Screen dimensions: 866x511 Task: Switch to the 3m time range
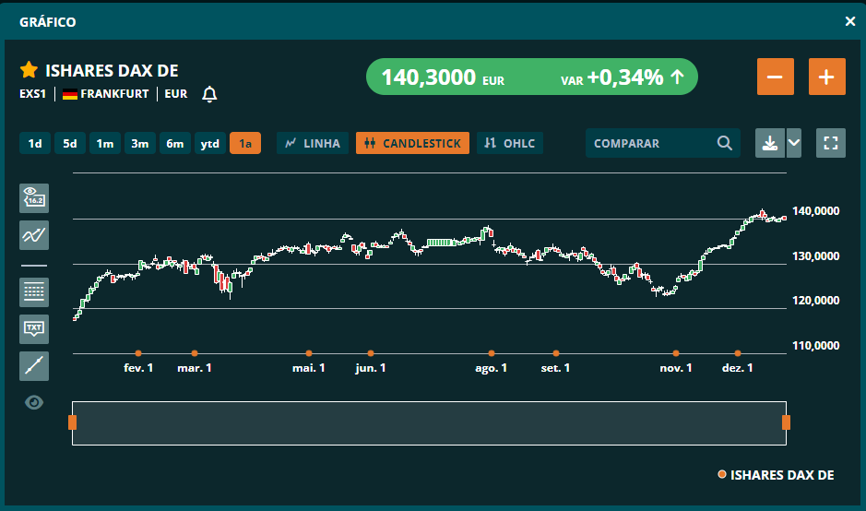(x=140, y=144)
